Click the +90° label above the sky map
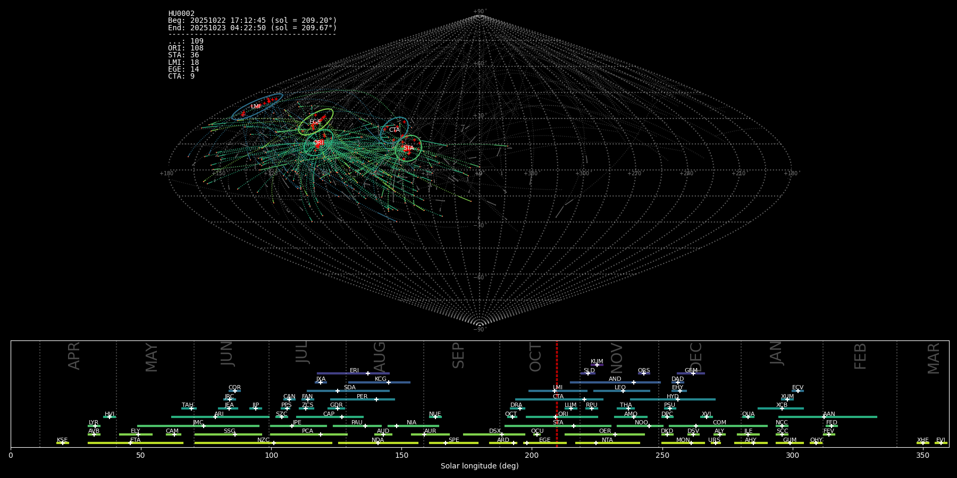This screenshot has height=478, width=957. (x=480, y=12)
